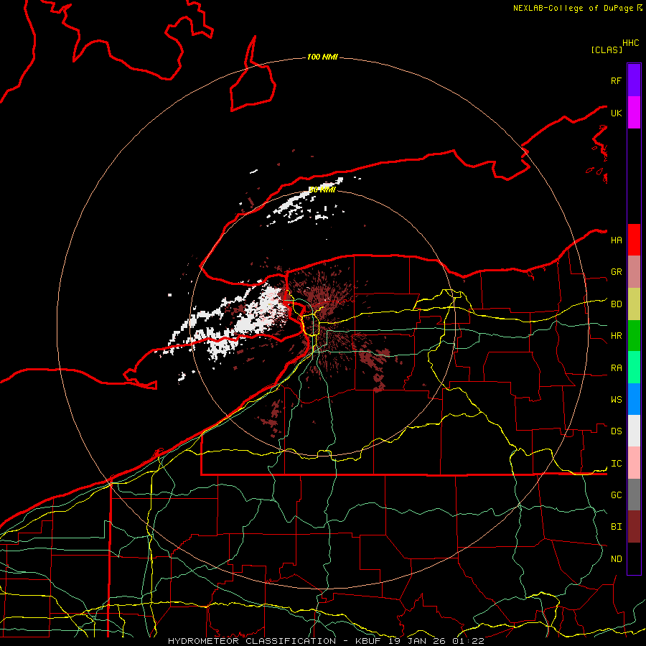This screenshot has height=646, width=646.
Task: Select the BD yellow legend block
Action: point(634,304)
